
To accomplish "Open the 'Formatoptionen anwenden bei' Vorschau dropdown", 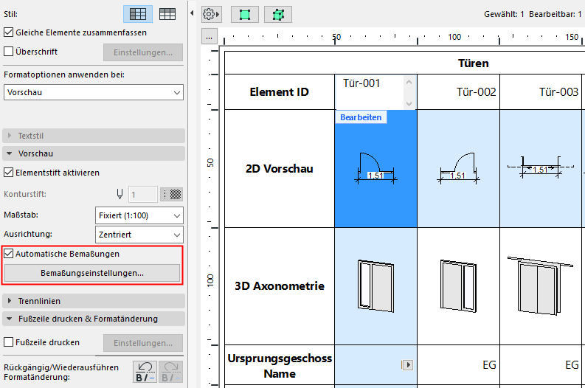I will [94, 92].
